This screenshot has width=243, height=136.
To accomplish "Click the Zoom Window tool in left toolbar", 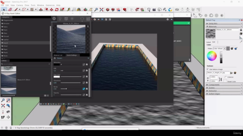I will tap(8, 100).
